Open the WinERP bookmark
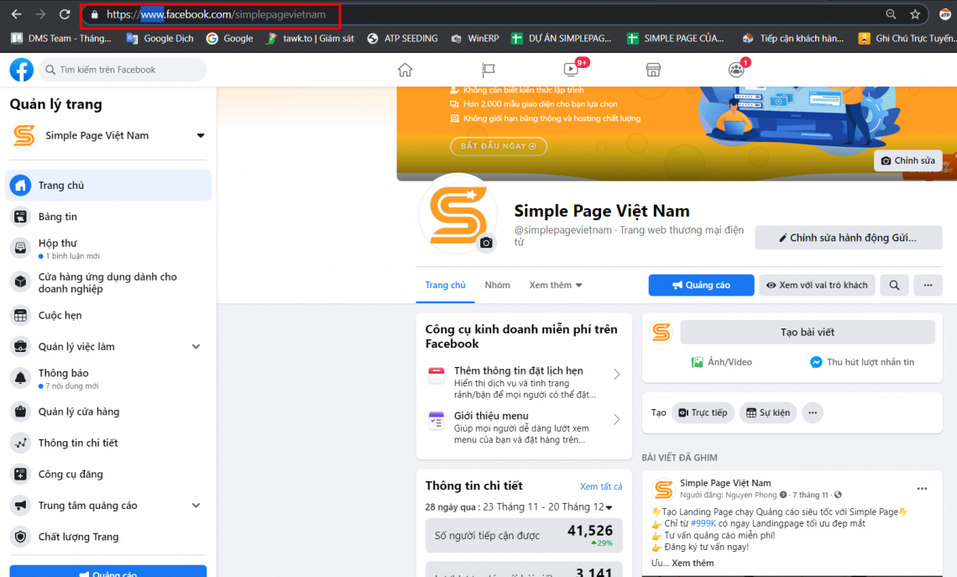 [x=475, y=39]
